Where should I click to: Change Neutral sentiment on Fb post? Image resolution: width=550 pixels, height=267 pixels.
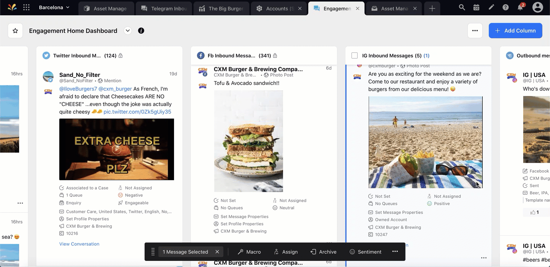click(x=283, y=208)
